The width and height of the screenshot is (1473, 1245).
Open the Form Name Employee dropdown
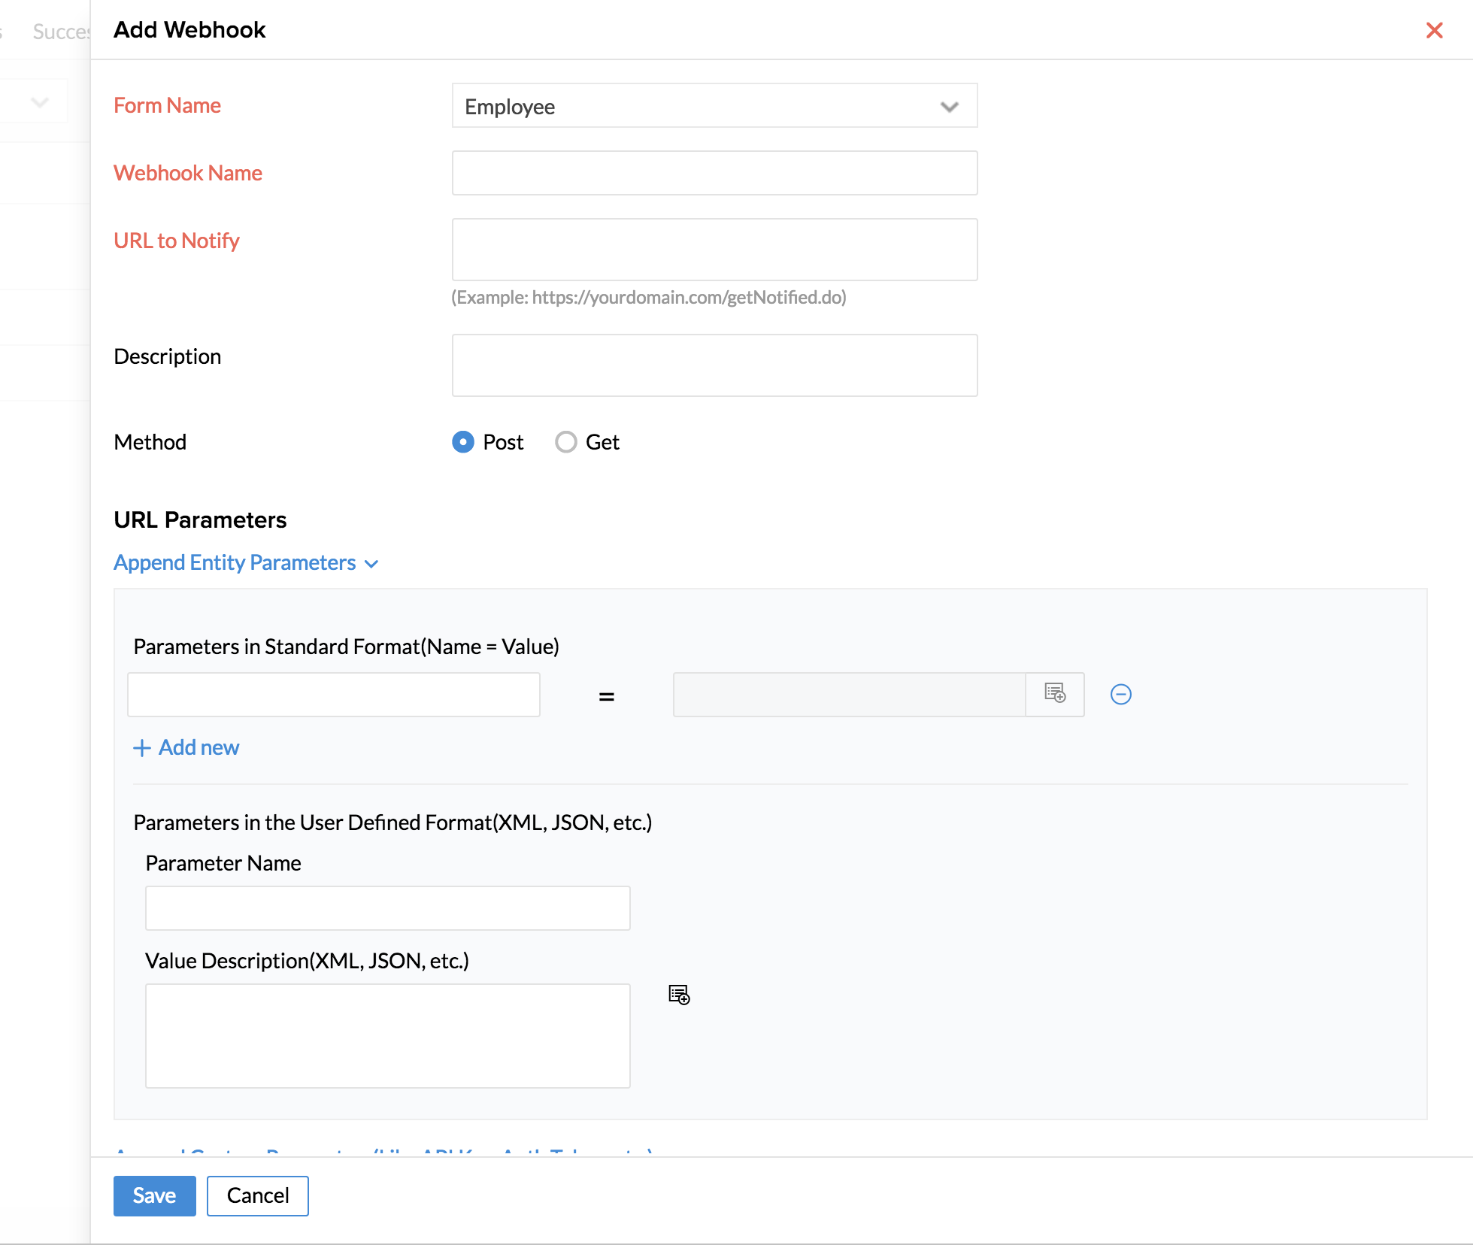pos(714,106)
